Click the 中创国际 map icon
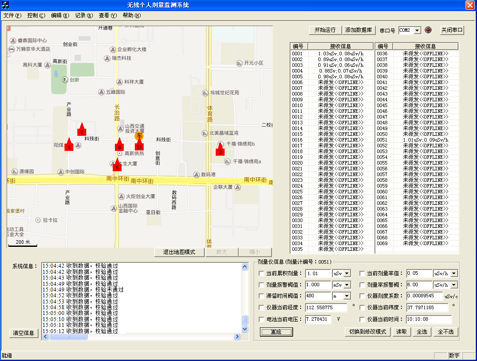This screenshot has height=361, width=477. pyautogui.click(x=61, y=172)
